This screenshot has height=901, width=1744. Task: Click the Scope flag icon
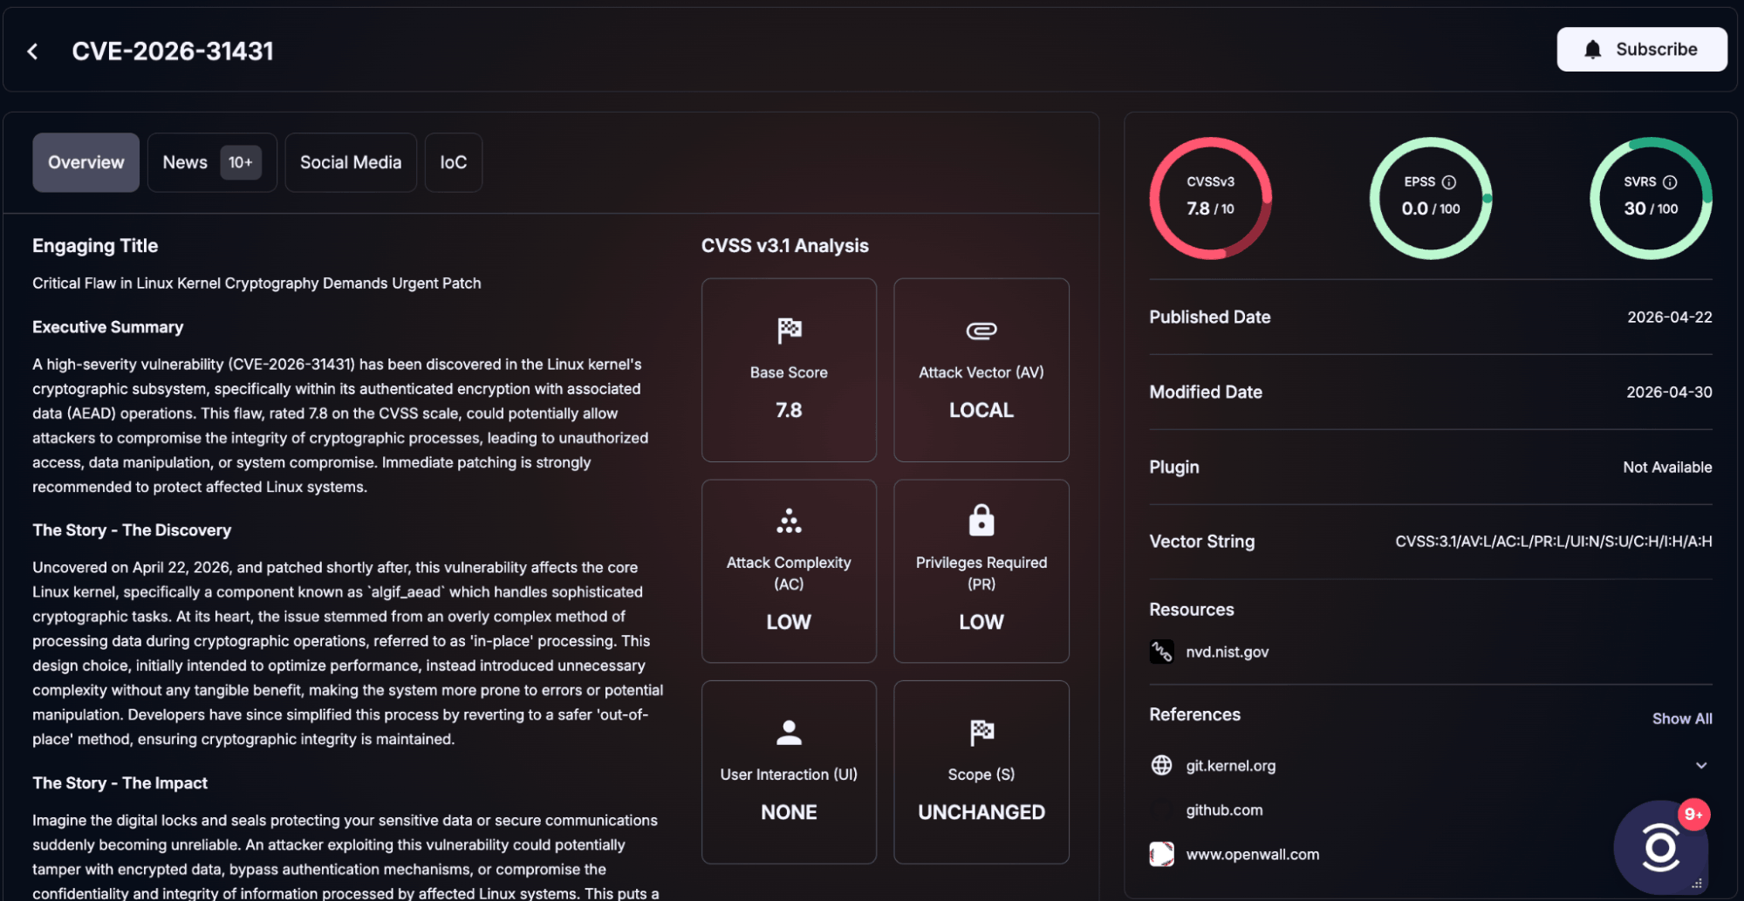(x=981, y=733)
